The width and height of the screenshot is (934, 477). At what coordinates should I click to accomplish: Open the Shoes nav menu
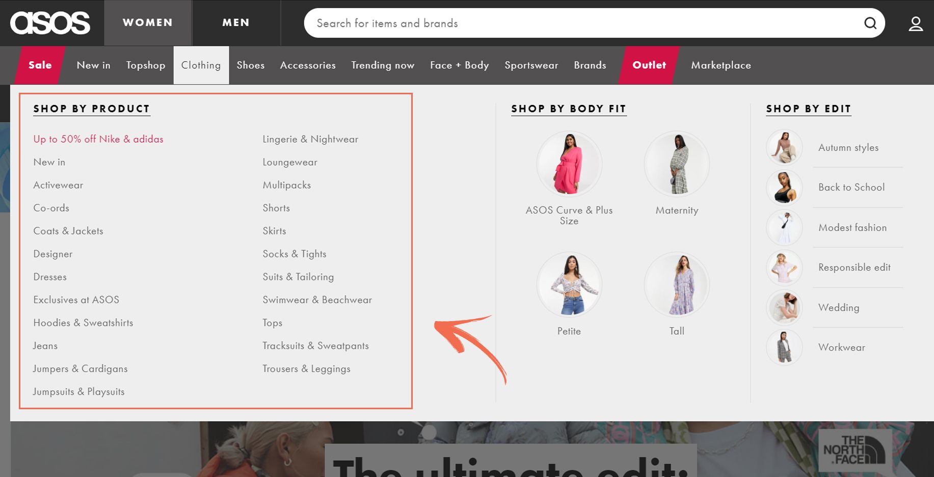click(x=251, y=65)
